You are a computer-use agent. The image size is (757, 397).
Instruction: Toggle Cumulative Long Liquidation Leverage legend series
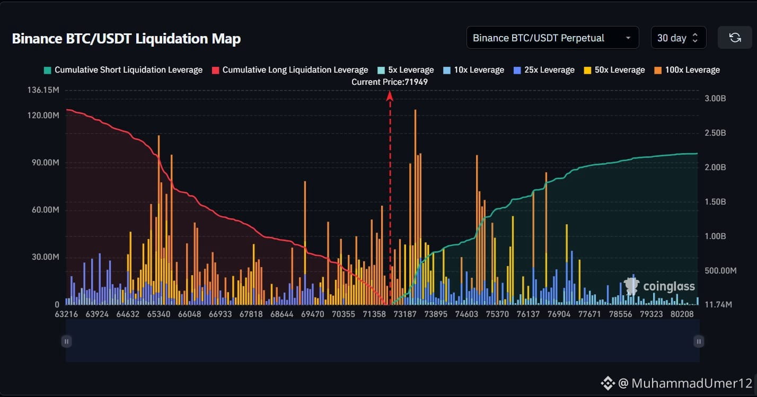click(290, 70)
